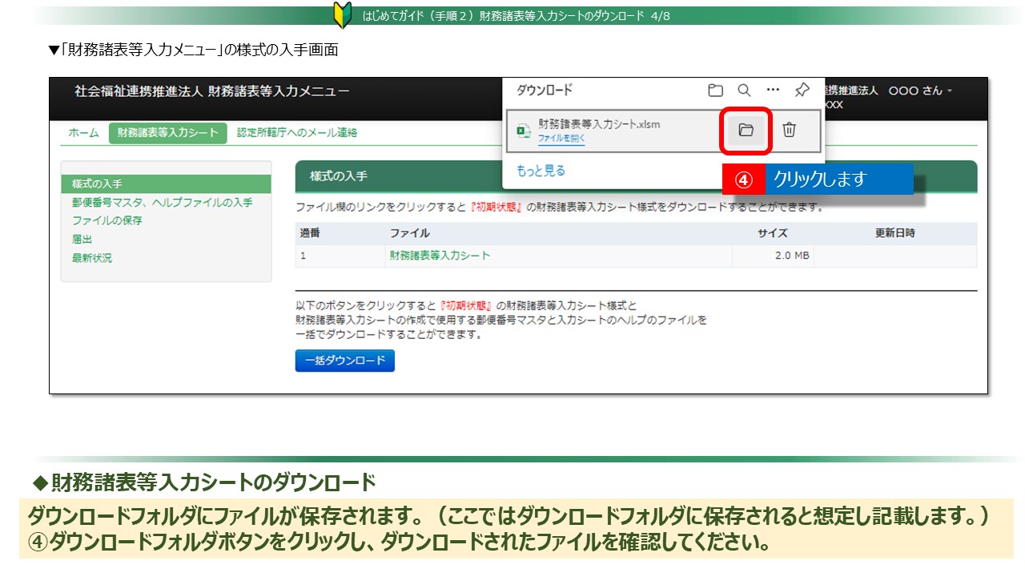Select the 財務諸表等入力シート tab
The image size is (1025, 577).
[167, 133]
